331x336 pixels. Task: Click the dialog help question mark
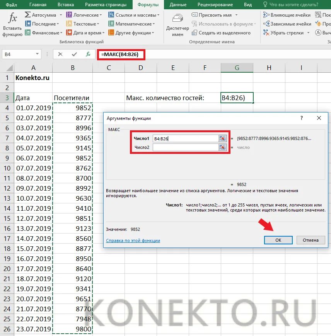[302, 118]
